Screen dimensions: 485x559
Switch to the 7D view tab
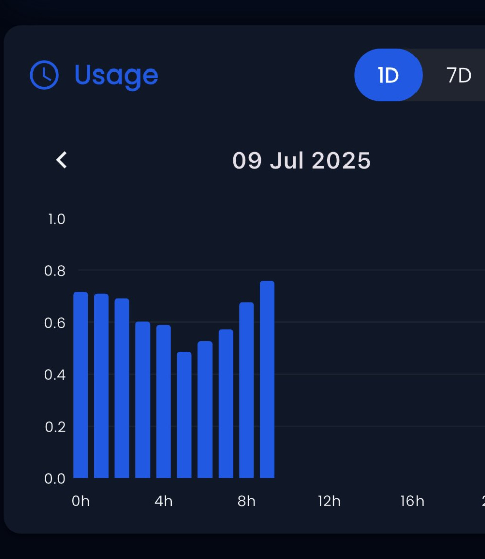(458, 76)
